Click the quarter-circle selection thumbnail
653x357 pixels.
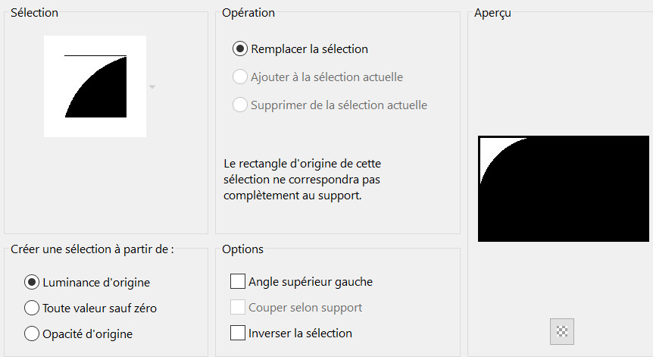click(95, 86)
